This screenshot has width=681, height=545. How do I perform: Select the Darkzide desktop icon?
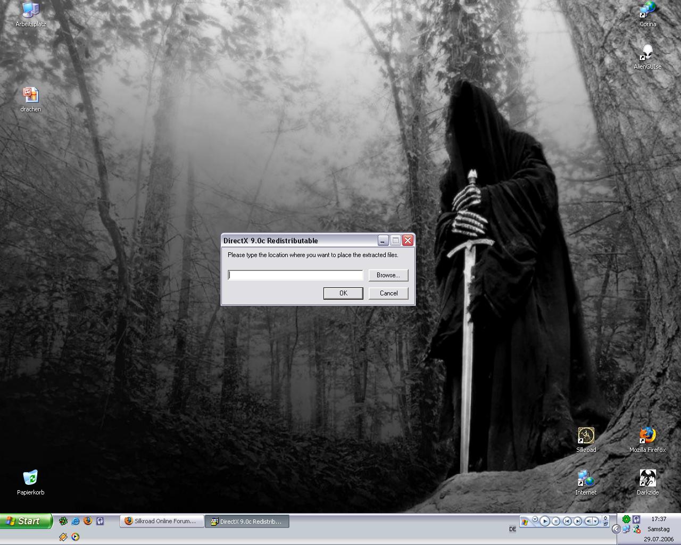(x=647, y=479)
